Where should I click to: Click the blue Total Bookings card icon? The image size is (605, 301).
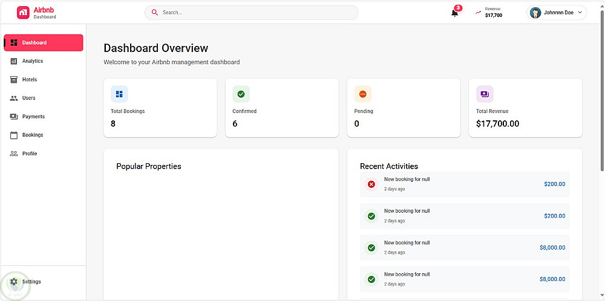119,94
